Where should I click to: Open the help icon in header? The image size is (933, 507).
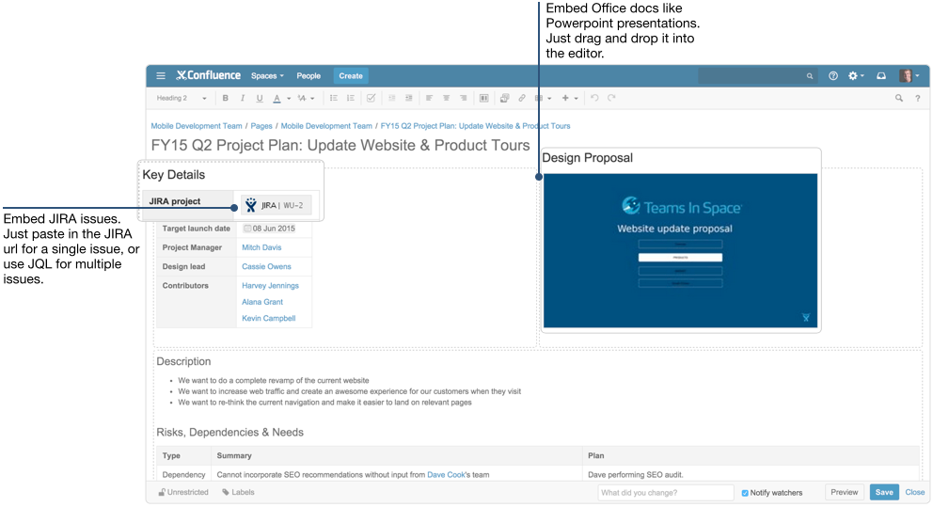(x=832, y=76)
